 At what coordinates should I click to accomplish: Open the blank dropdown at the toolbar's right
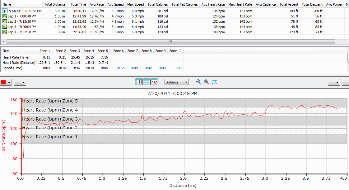[334, 83]
